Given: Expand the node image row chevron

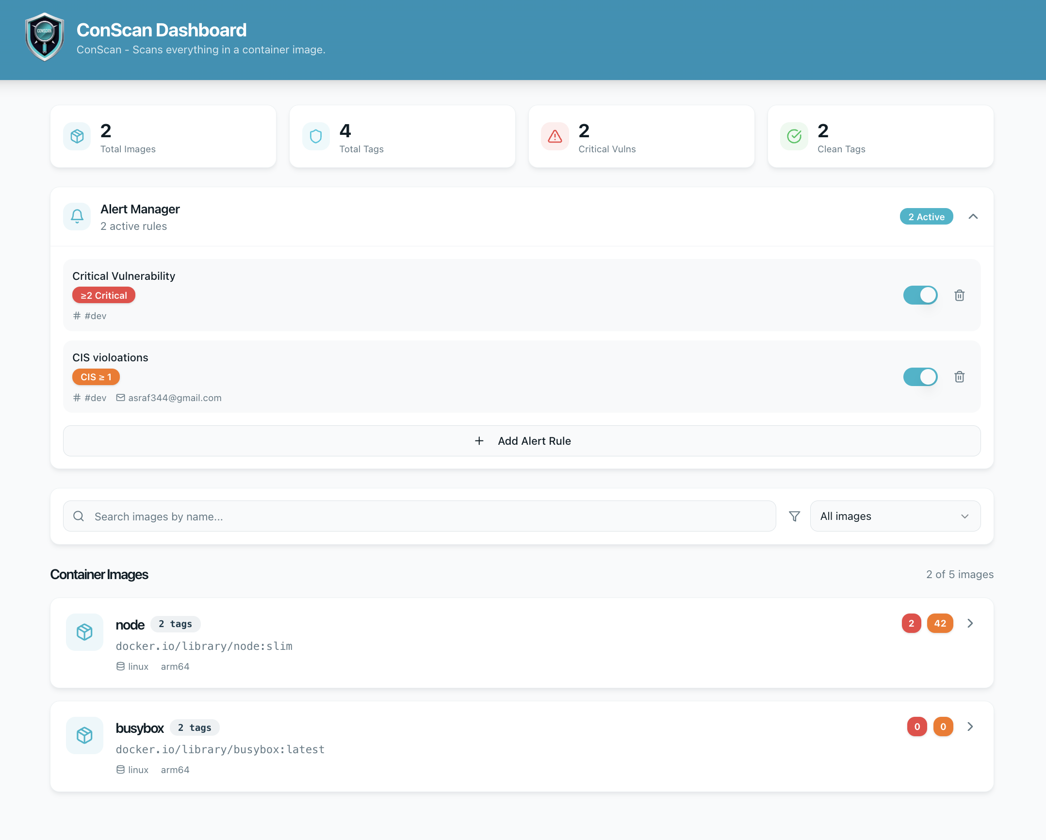Looking at the screenshot, I should tap(970, 624).
